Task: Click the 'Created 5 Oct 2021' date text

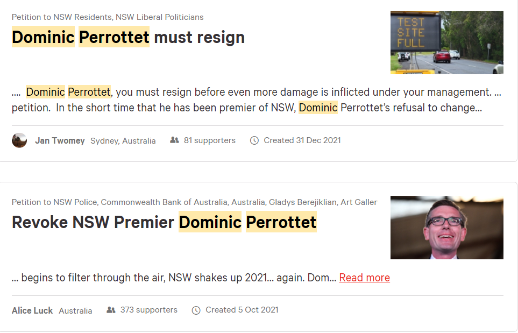Action: coord(242,310)
